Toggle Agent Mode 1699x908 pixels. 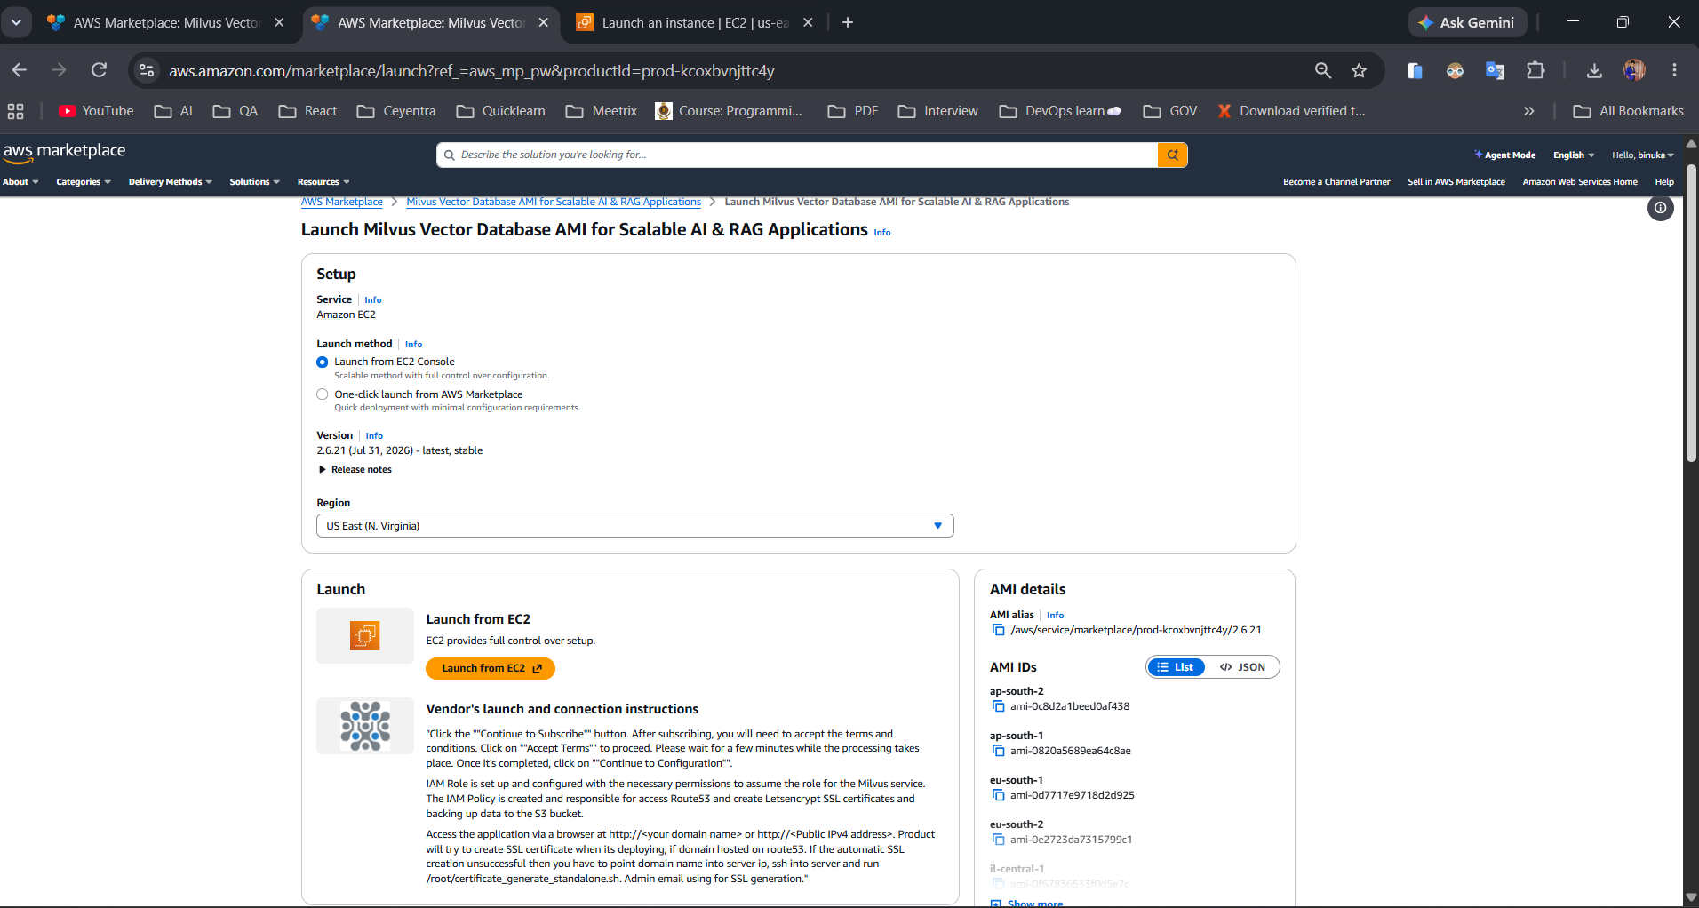(x=1504, y=155)
